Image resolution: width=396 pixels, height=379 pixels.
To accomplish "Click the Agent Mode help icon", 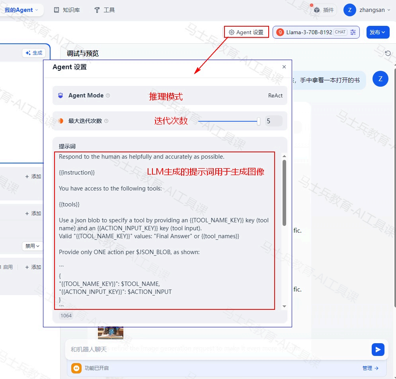I will point(108,95).
